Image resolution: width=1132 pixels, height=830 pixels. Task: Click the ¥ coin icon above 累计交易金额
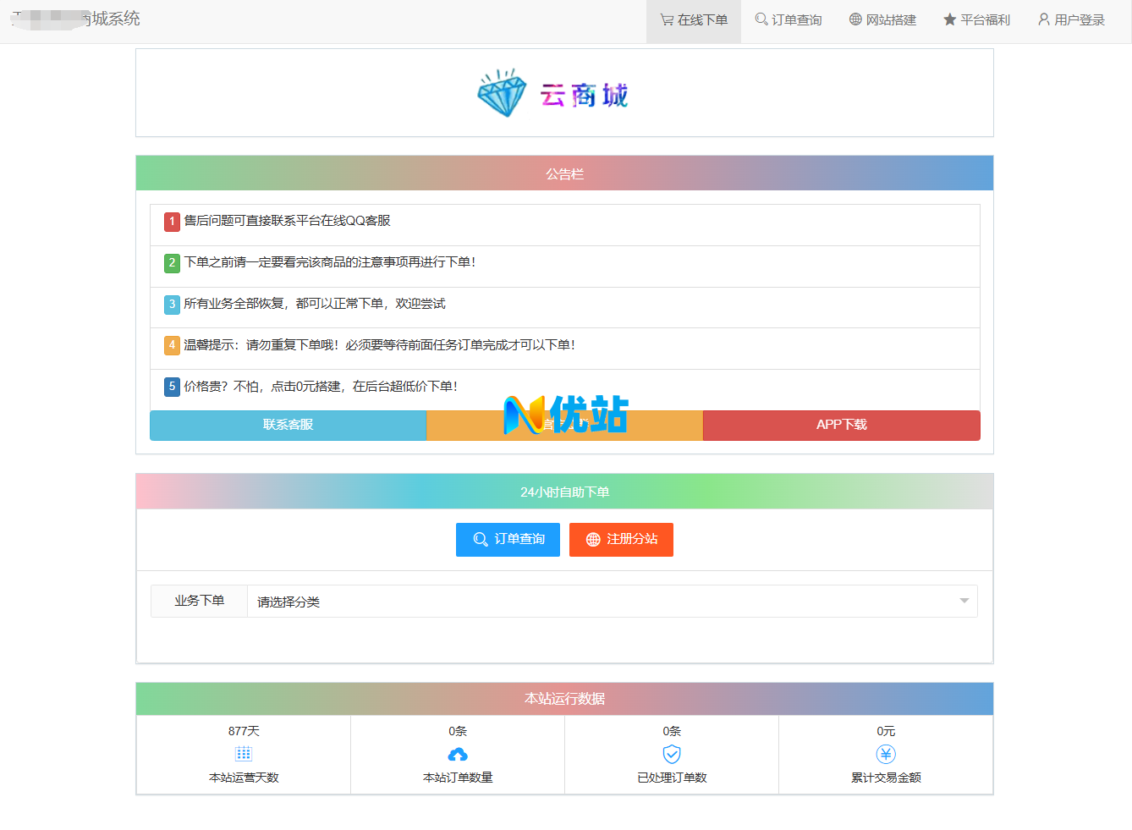[x=885, y=753]
